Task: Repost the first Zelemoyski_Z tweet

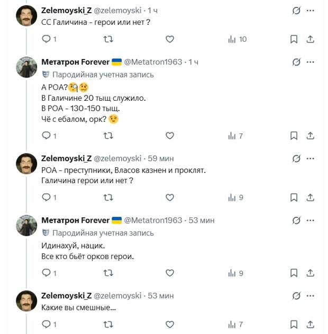Action: click(x=108, y=39)
